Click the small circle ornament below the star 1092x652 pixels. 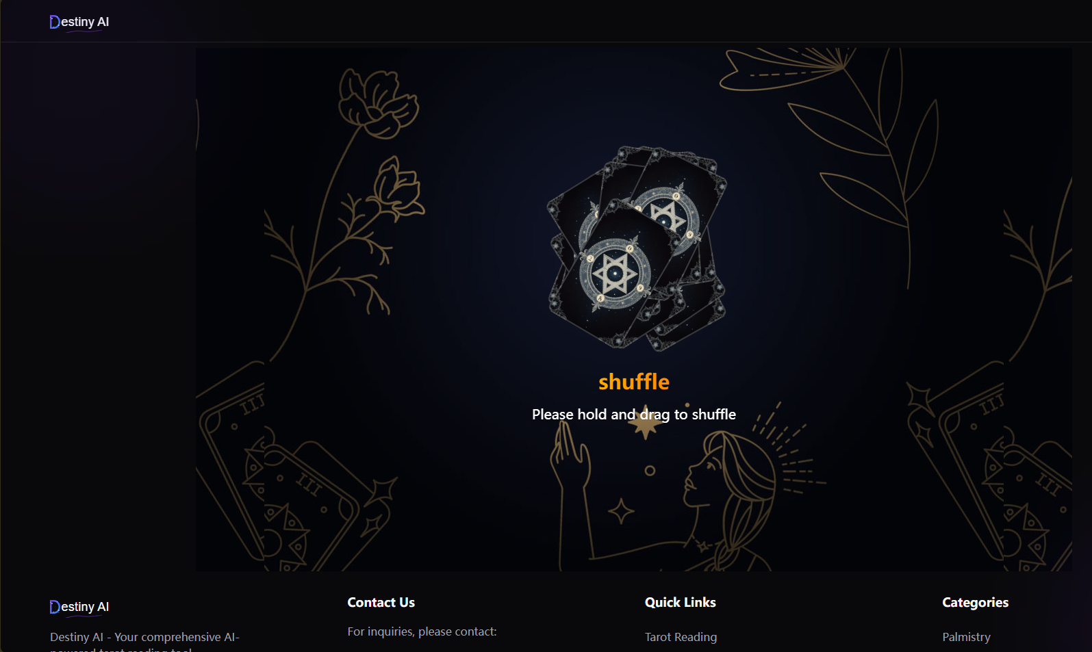pyautogui.click(x=650, y=471)
